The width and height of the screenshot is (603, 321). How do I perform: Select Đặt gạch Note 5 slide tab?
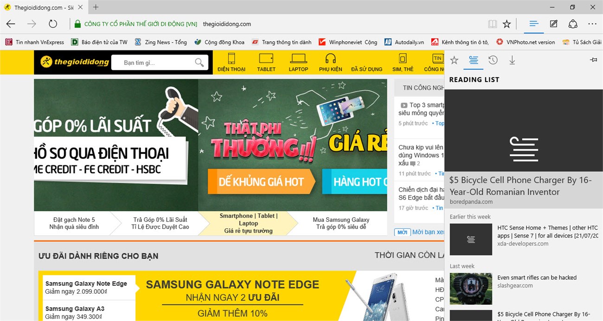coord(74,223)
